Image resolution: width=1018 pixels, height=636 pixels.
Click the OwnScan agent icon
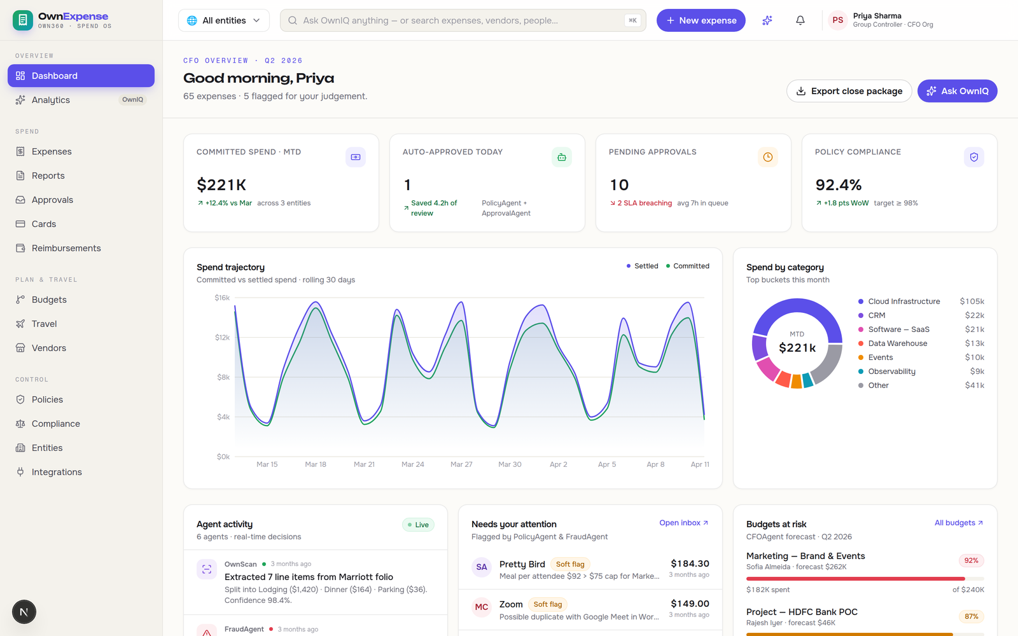pyautogui.click(x=207, y=569)
